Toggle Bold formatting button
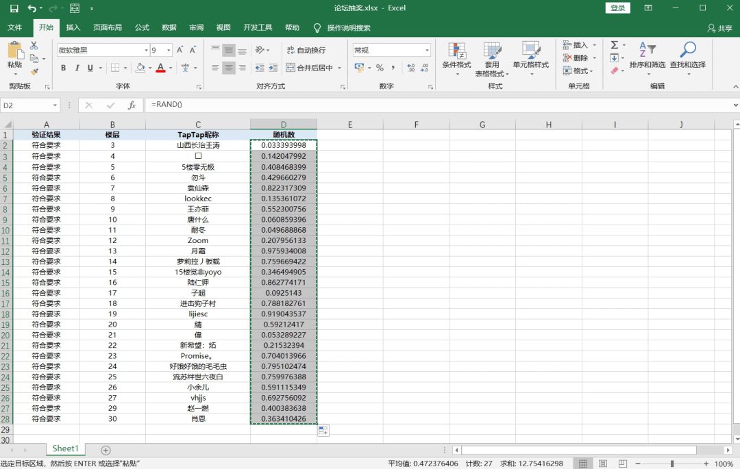 tap(63, 68)
